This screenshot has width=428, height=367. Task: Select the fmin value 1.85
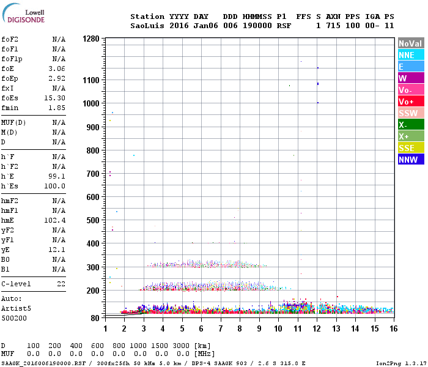[x=57, y=108]
